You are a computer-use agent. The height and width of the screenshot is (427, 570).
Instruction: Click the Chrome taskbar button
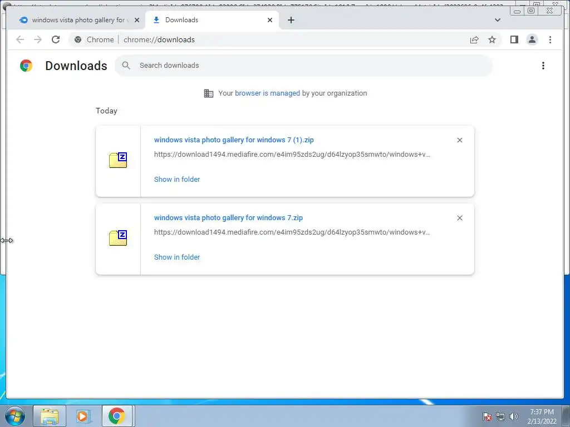[117, 416]
